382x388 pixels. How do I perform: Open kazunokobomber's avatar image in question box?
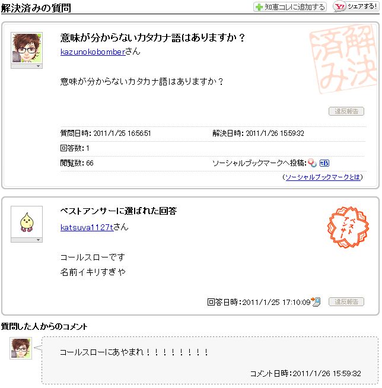[27, 47]
